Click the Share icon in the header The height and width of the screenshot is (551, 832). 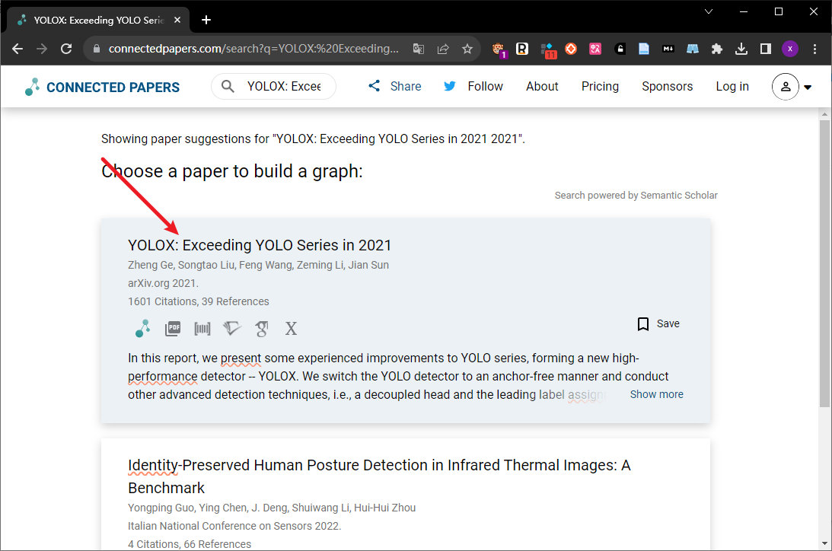374,86
